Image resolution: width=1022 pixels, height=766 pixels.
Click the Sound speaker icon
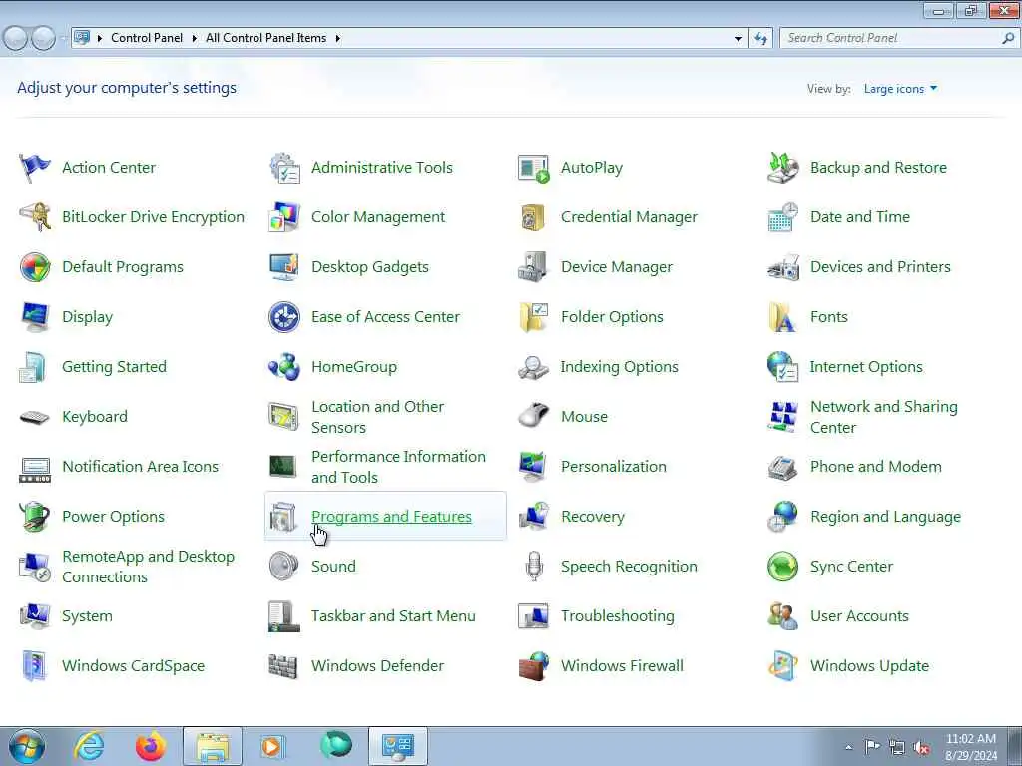coord(284,567)
